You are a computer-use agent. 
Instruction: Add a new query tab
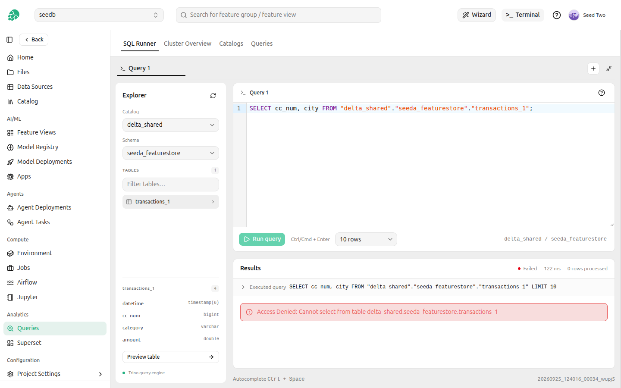point(593,69)
